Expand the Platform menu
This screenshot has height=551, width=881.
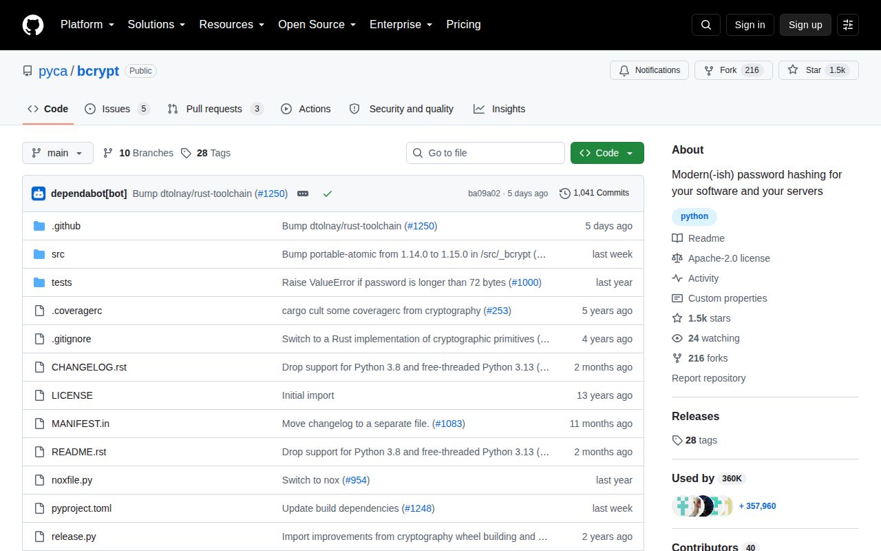86,25
